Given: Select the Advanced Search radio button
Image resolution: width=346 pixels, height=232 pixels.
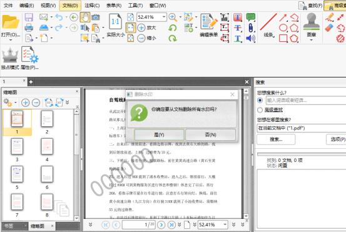Looking at the screenshot, I should coord(260,110).
